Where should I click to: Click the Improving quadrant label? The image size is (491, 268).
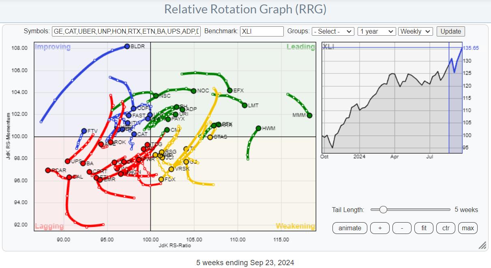click(x=53, y=47)
